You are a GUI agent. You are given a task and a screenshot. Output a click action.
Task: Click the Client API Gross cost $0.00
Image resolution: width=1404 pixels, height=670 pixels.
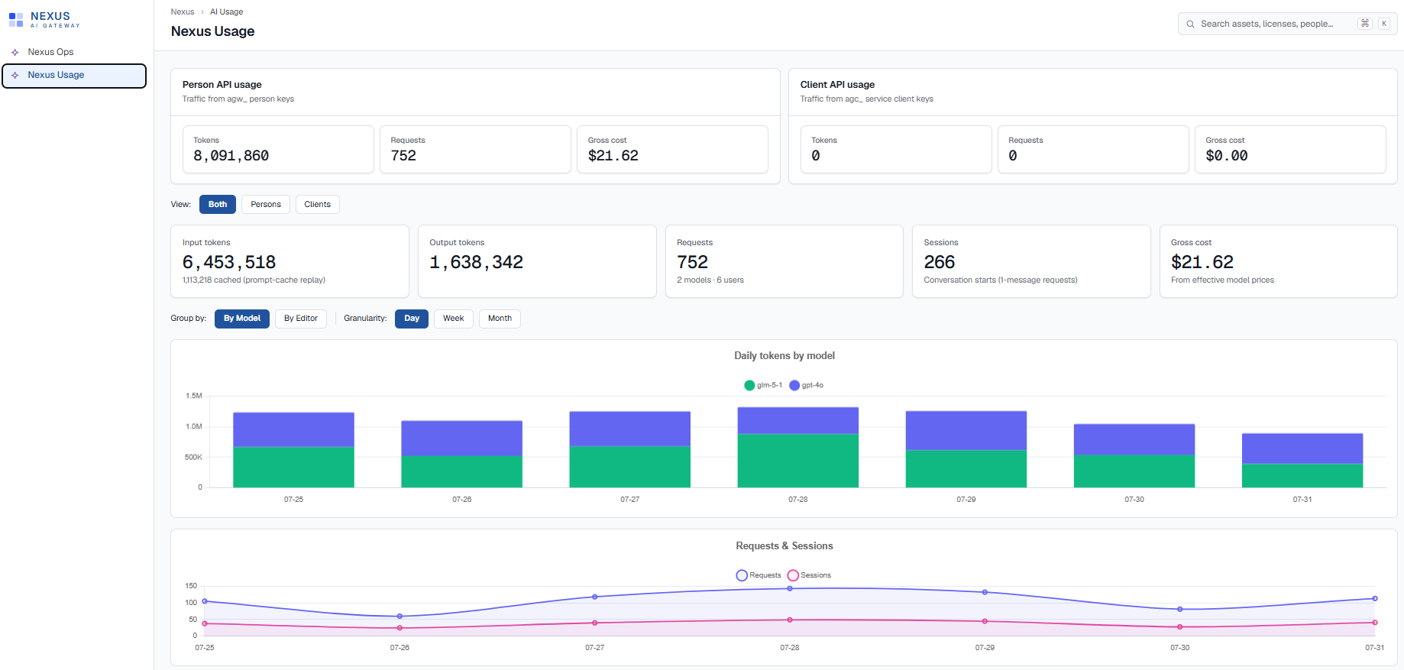point(1227,156)
